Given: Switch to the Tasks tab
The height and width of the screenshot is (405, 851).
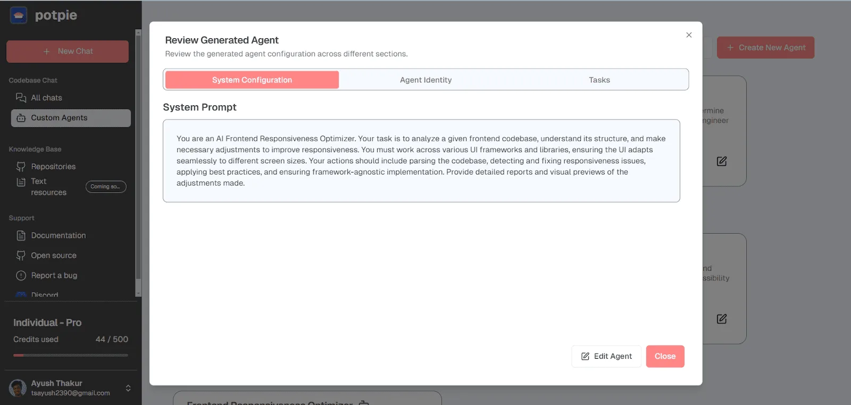Looking at the screenshot, I should [x=599, y=80].
